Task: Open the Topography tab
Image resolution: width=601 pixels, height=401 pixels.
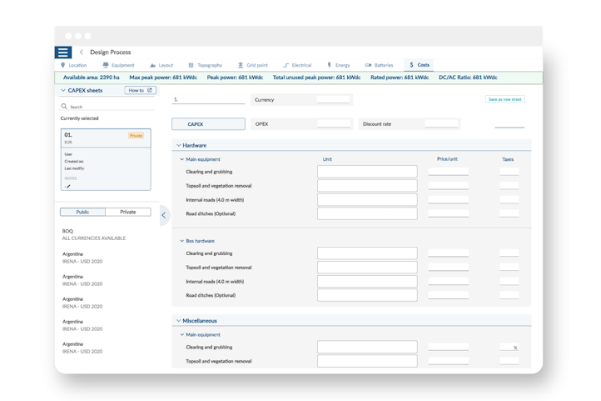Action: pos(205,65)
